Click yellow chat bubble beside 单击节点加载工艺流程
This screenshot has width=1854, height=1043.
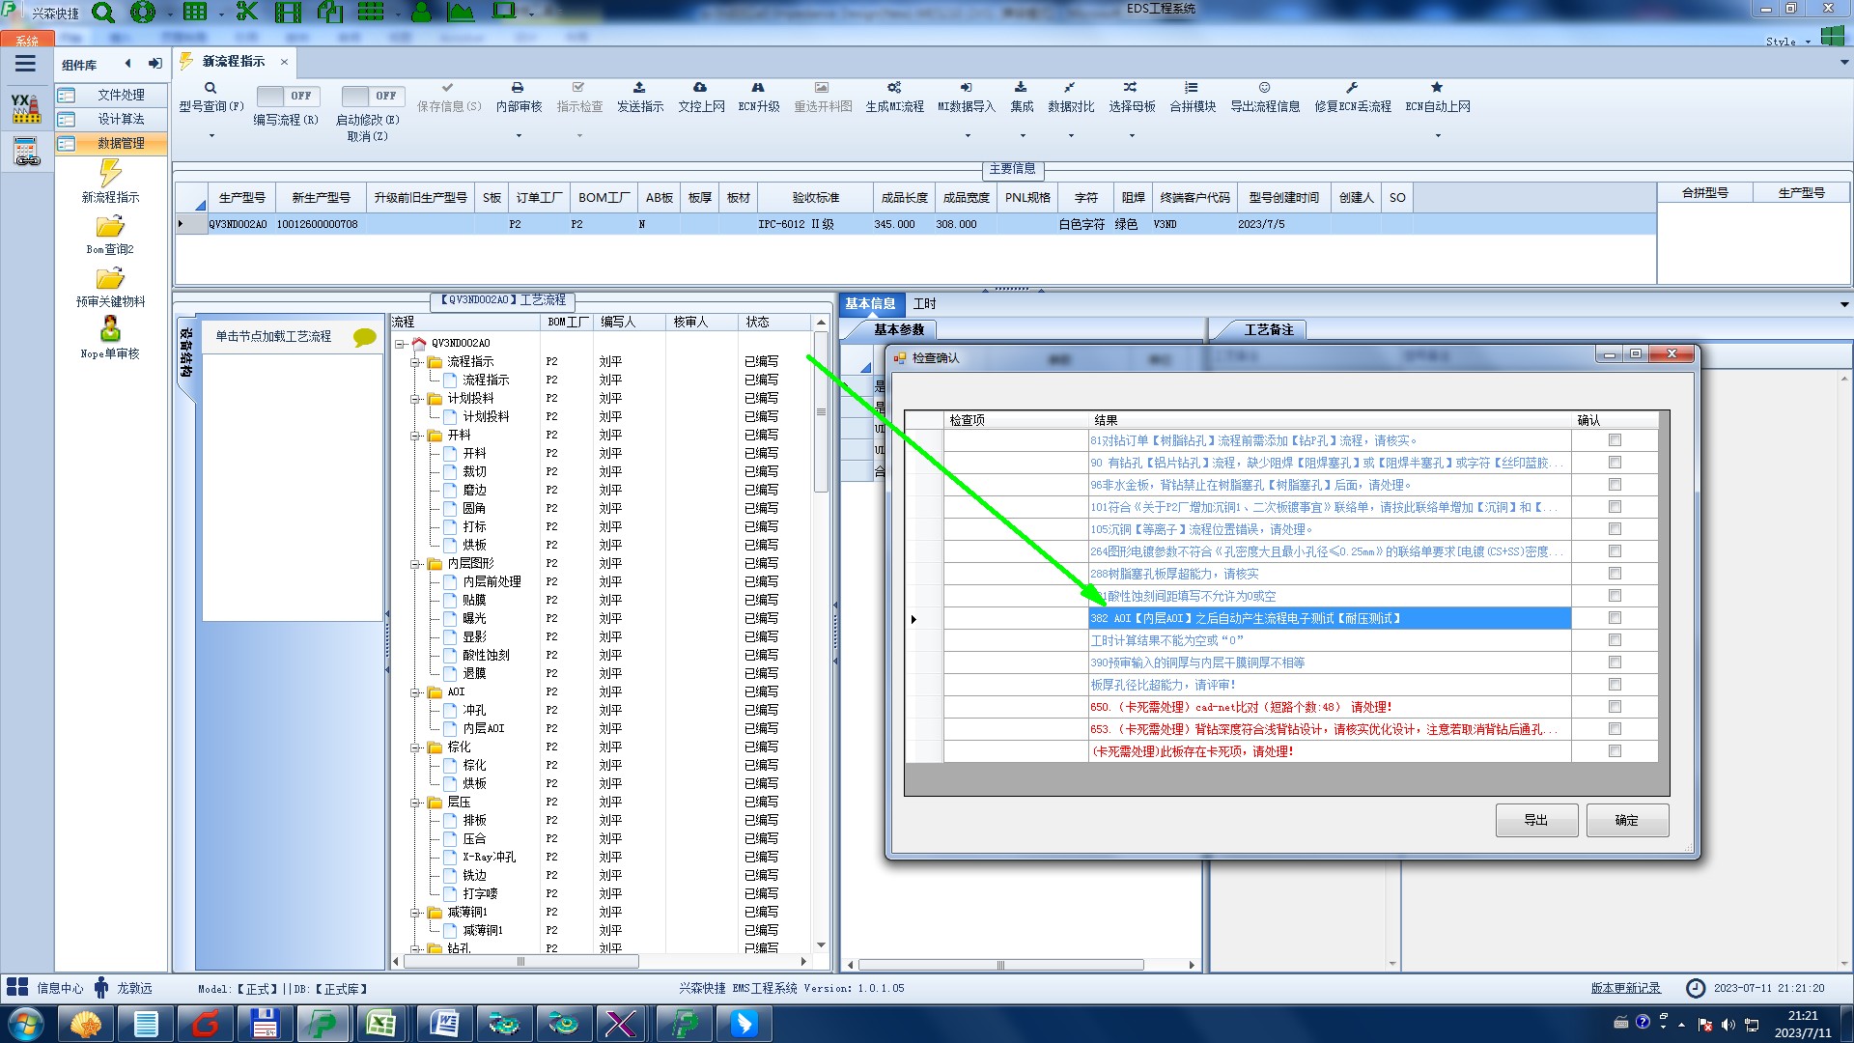(364, 337)
